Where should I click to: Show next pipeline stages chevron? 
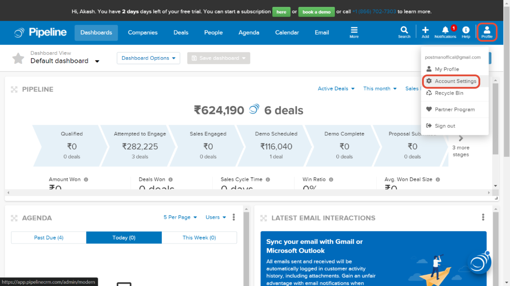point(461,139)
